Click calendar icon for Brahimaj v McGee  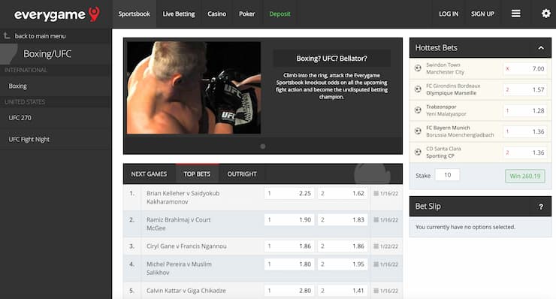pyautogui.click(x=376, y=220)
